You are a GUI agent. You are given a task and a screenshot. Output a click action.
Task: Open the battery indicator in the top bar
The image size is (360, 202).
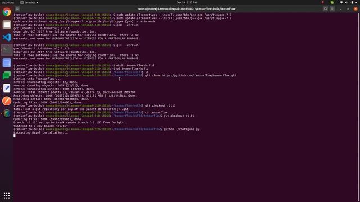click(x=352, y=2)
